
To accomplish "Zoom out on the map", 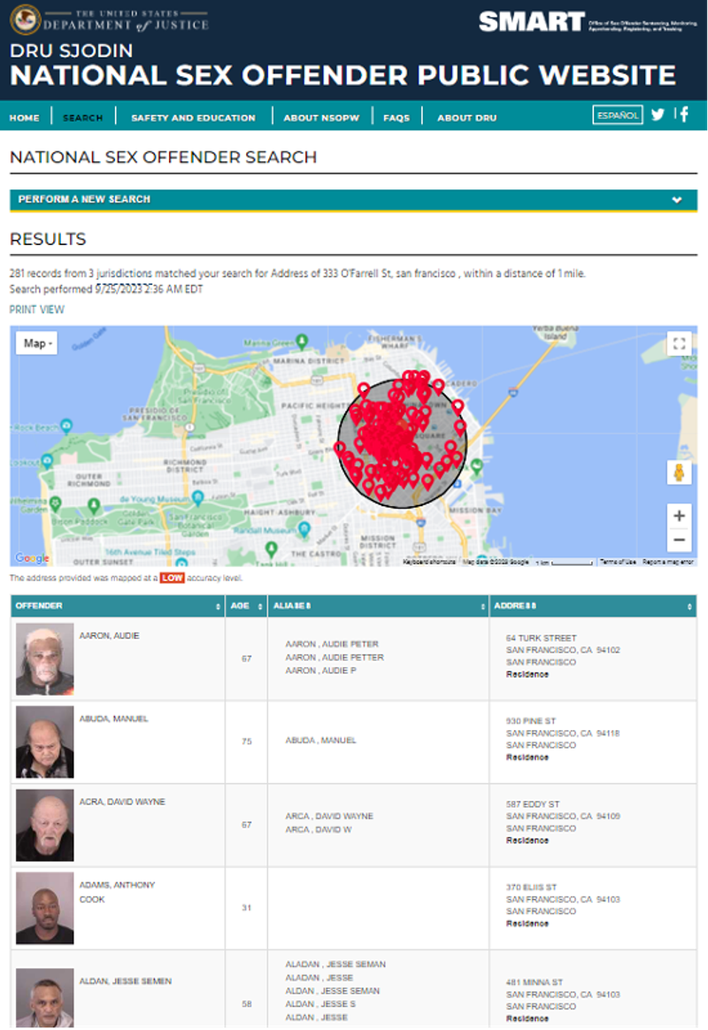I will click(679, 540).
